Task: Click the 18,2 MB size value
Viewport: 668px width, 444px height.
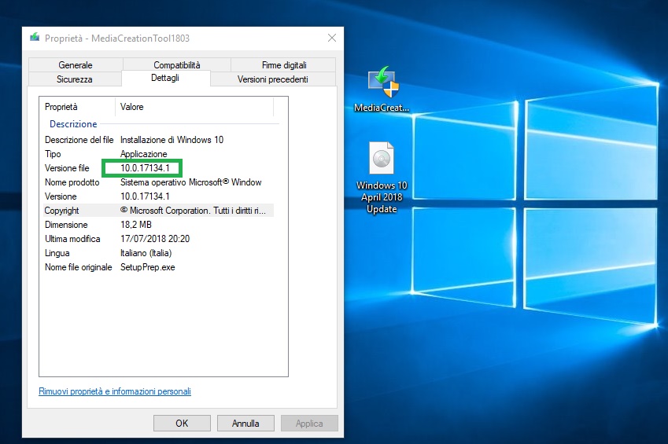Action: click(x=136, y=224)
